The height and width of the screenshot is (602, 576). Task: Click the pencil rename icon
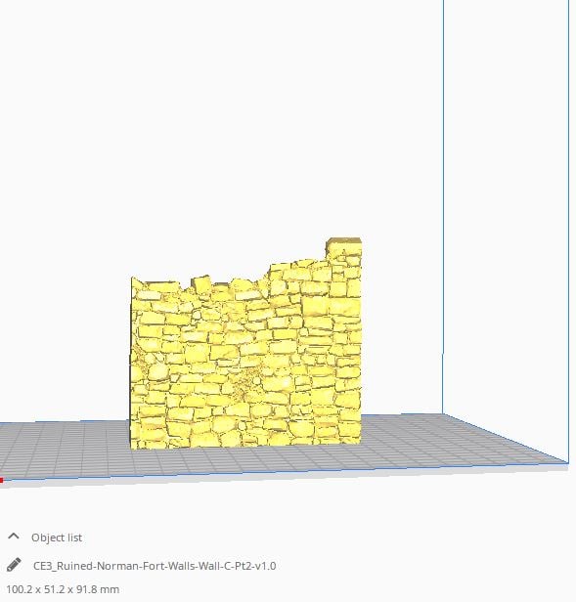14,565
